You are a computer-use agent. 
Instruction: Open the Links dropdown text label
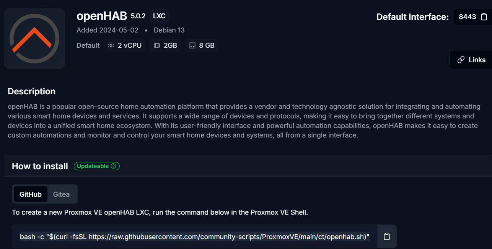pyautogui.click(x=477, y=60)
